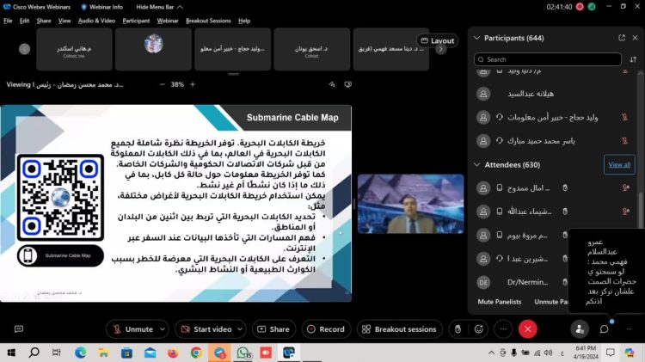The image size is (645, 362).
Task: Collapse the Participants panel chevron
Action: point(476,38)
